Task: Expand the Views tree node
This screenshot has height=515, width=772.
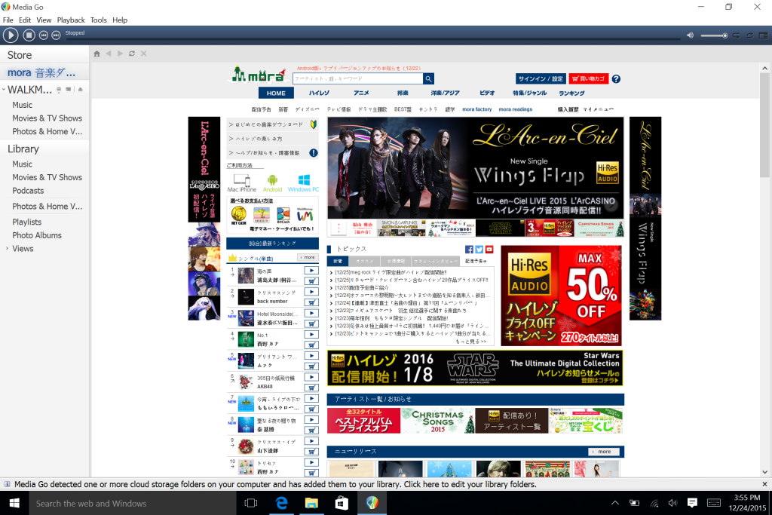Action: [x=7, y=249]
